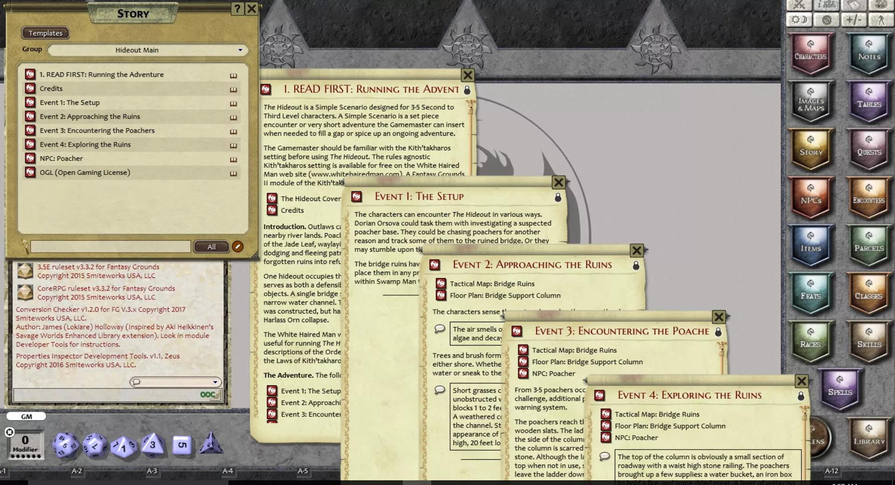
Task: Open the Parcels sidebar shield
Action: click(869, 247)
